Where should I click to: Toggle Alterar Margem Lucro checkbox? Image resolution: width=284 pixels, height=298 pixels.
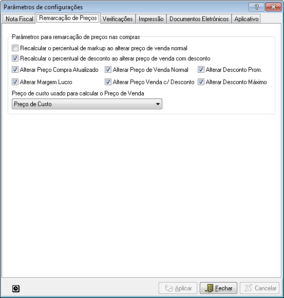point(15,82)
